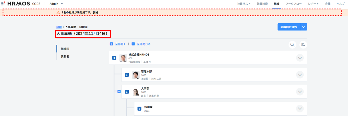Image resolution: width=348 pixels, height=116 pixels.
Task: Expand the 管理本部 card chevron
Action: click(x=300, y=75)
